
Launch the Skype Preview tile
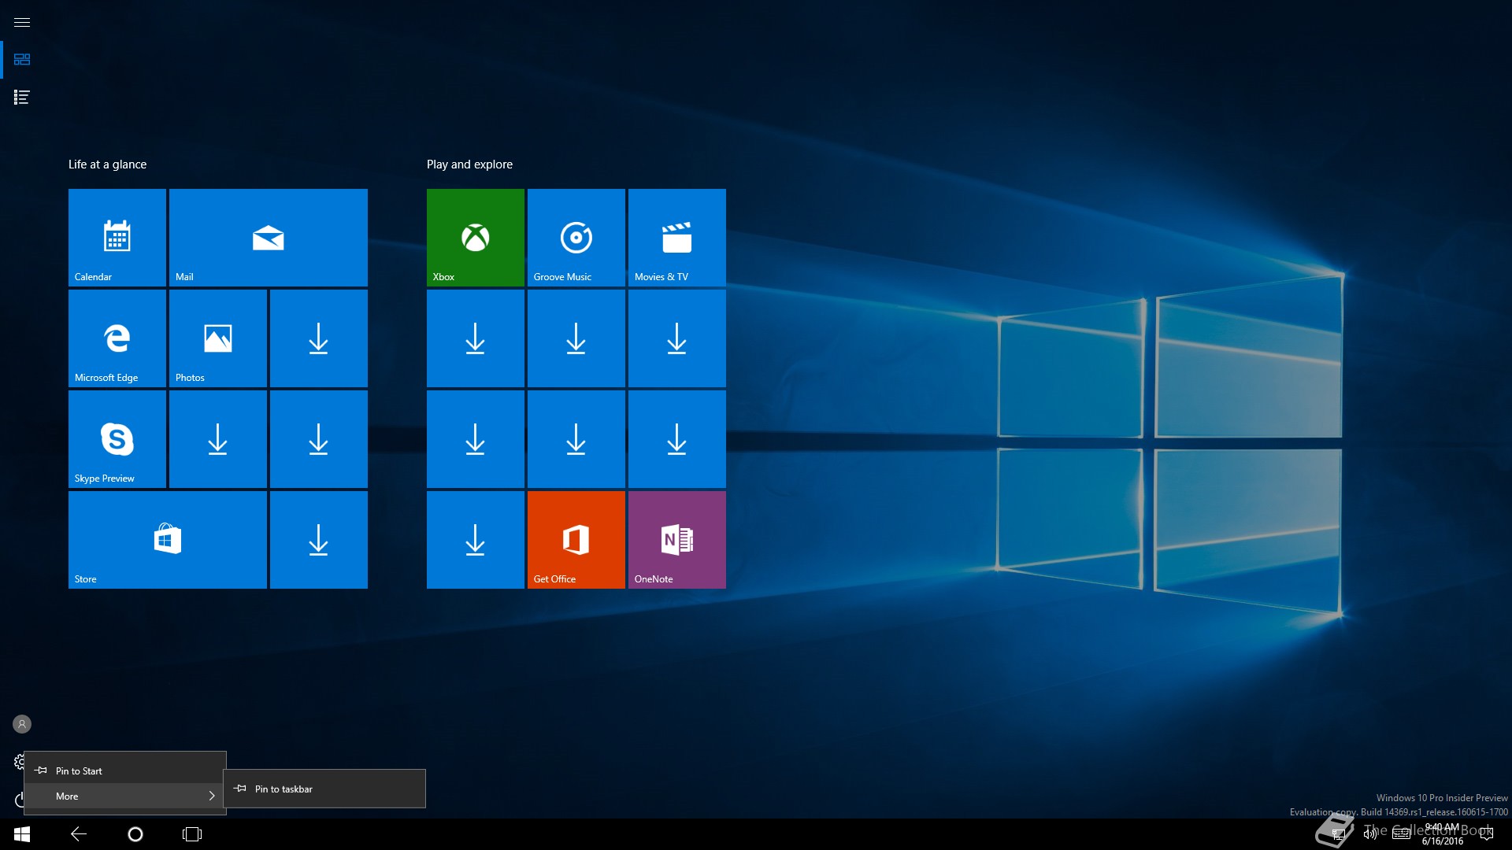(117, 439)
